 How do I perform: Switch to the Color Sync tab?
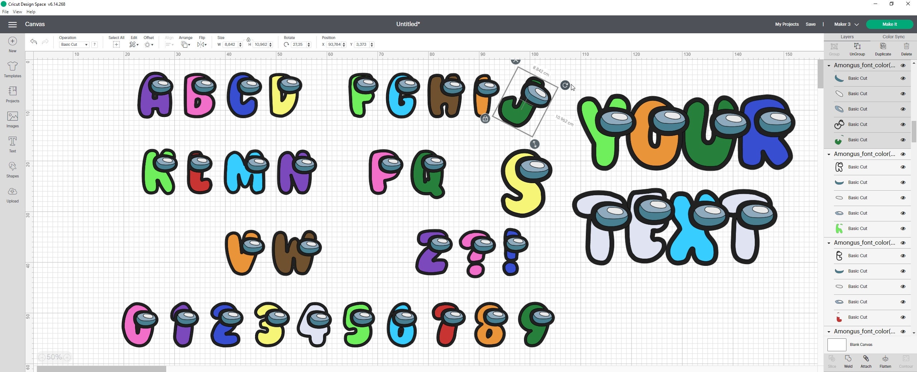point(893,36)
